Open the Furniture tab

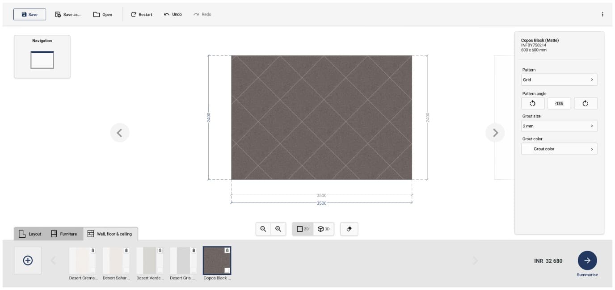coord(64,234)
